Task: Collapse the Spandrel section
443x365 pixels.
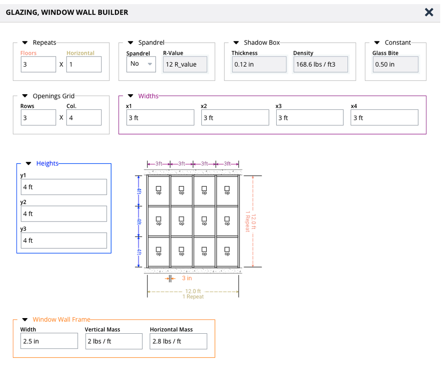Action: (x=131, y=43)
